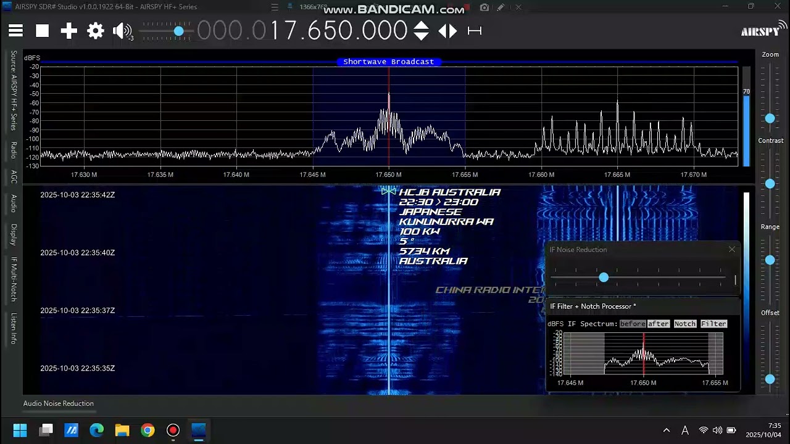Open the clock showing 7:35 2025/10/04
Image resolution: width=790 pixels, height=444 pixels.
(763, 430)
